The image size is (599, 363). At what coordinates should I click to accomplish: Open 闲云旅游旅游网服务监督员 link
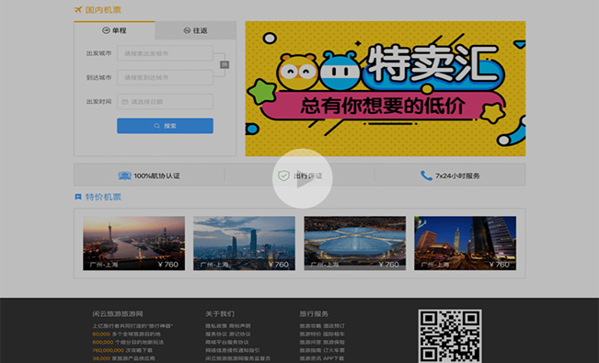[237, 358]
